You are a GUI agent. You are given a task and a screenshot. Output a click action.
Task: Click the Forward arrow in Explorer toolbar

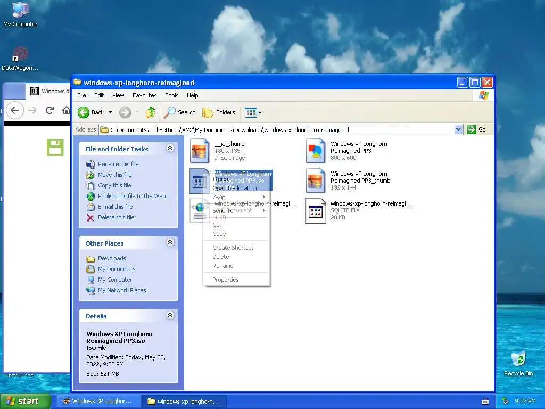pos(125,112)
